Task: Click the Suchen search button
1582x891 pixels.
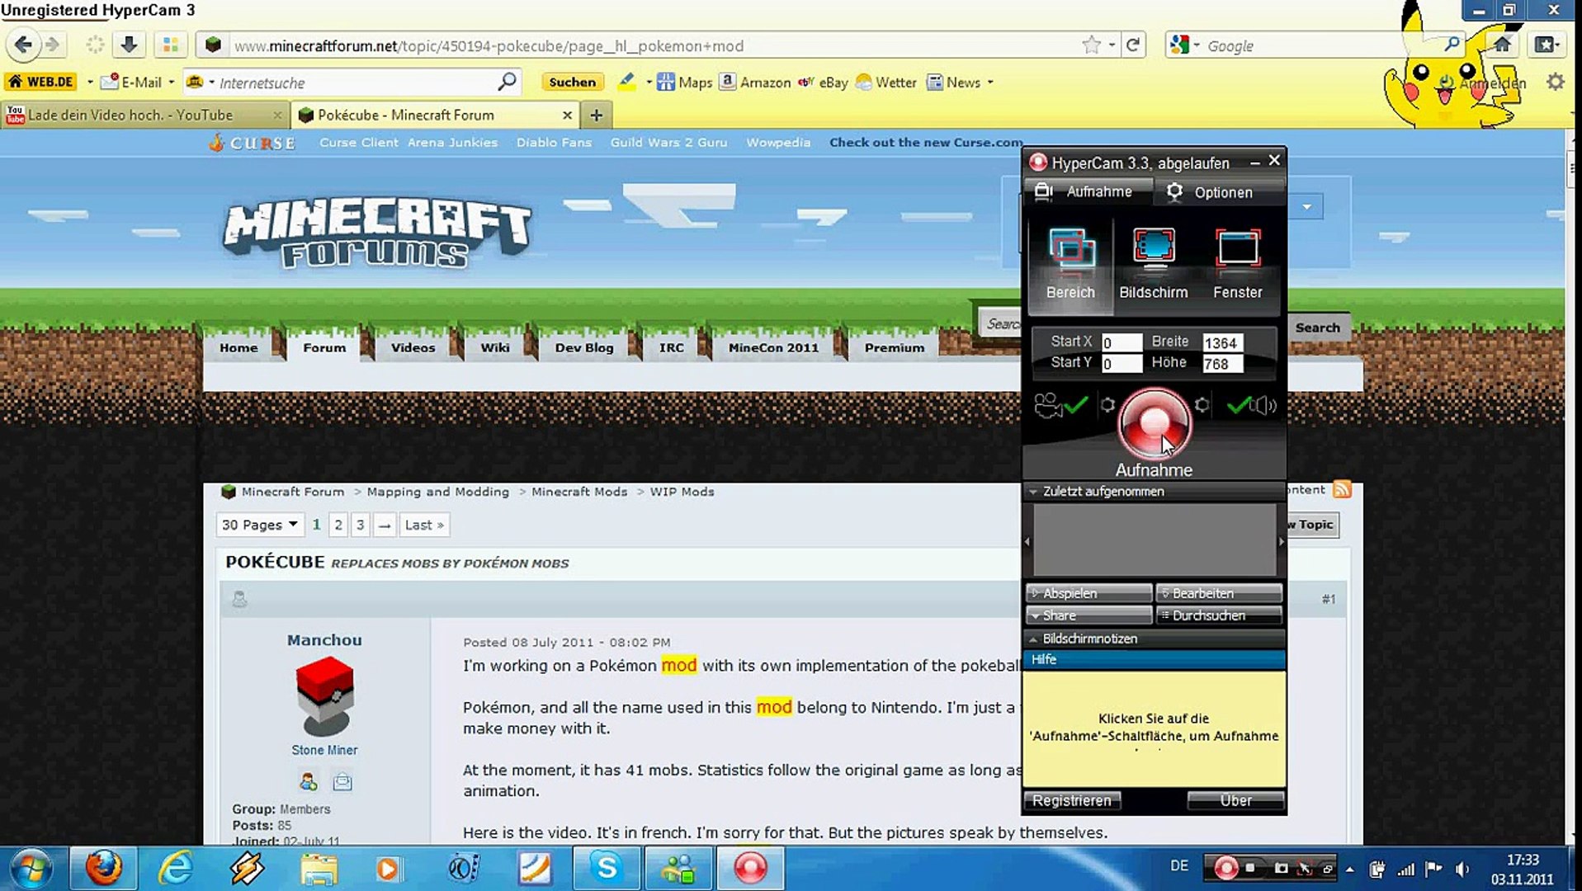Action: coord(572,82)
